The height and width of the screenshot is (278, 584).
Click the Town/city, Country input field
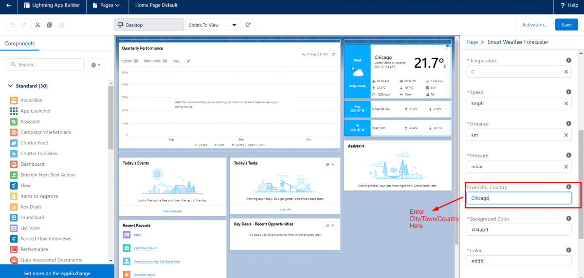click(x=519, y=198)
